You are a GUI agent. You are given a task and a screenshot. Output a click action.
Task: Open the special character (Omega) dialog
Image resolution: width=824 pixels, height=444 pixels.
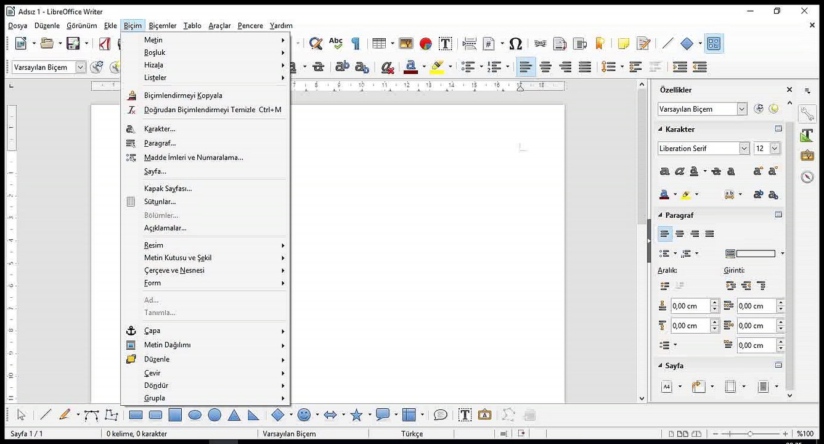coord(516,43)
